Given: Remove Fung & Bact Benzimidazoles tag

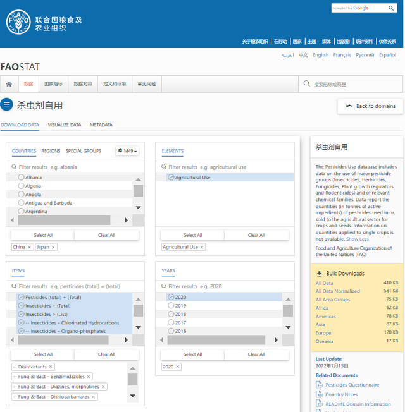Looking at the screenshot, I should pos(89,377).
